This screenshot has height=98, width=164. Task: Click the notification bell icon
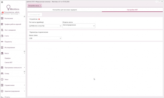[x=2, y=13]
